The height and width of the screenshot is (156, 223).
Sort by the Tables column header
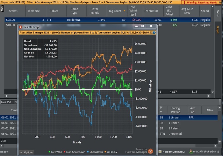[54, 11]
